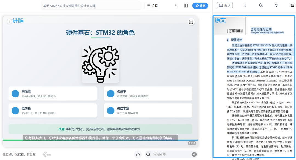Click the 推荐 recommend icon
This screenshot has width=296, height=160.
tap(47, 155)
